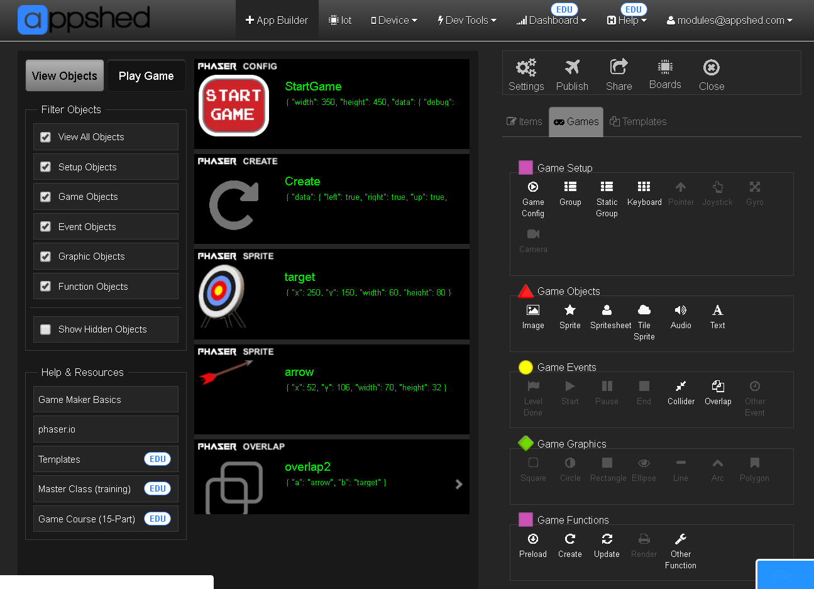The height and width of the screenshot is (589, 814).
Task: Uncheck the Game Objects filter
Action: 45,197
